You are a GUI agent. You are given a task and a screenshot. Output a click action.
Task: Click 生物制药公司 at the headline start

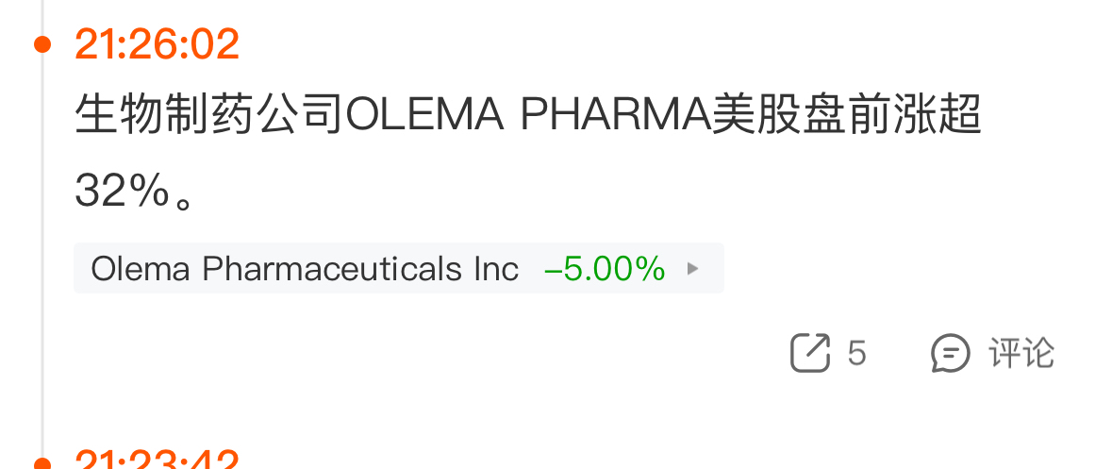209,118
